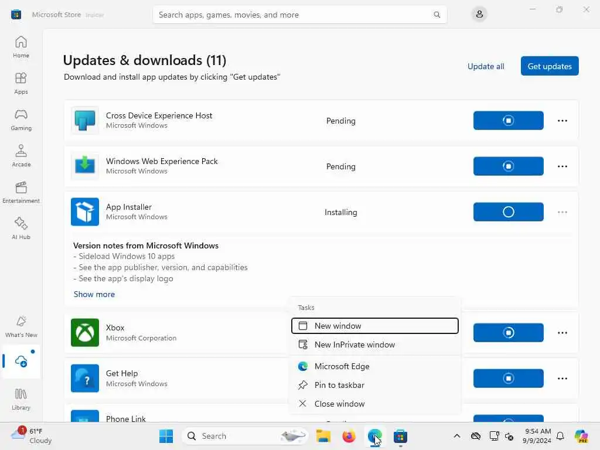Stop the Get Help update download
This screenshot has height=450, width=600.
click(508, 378)
